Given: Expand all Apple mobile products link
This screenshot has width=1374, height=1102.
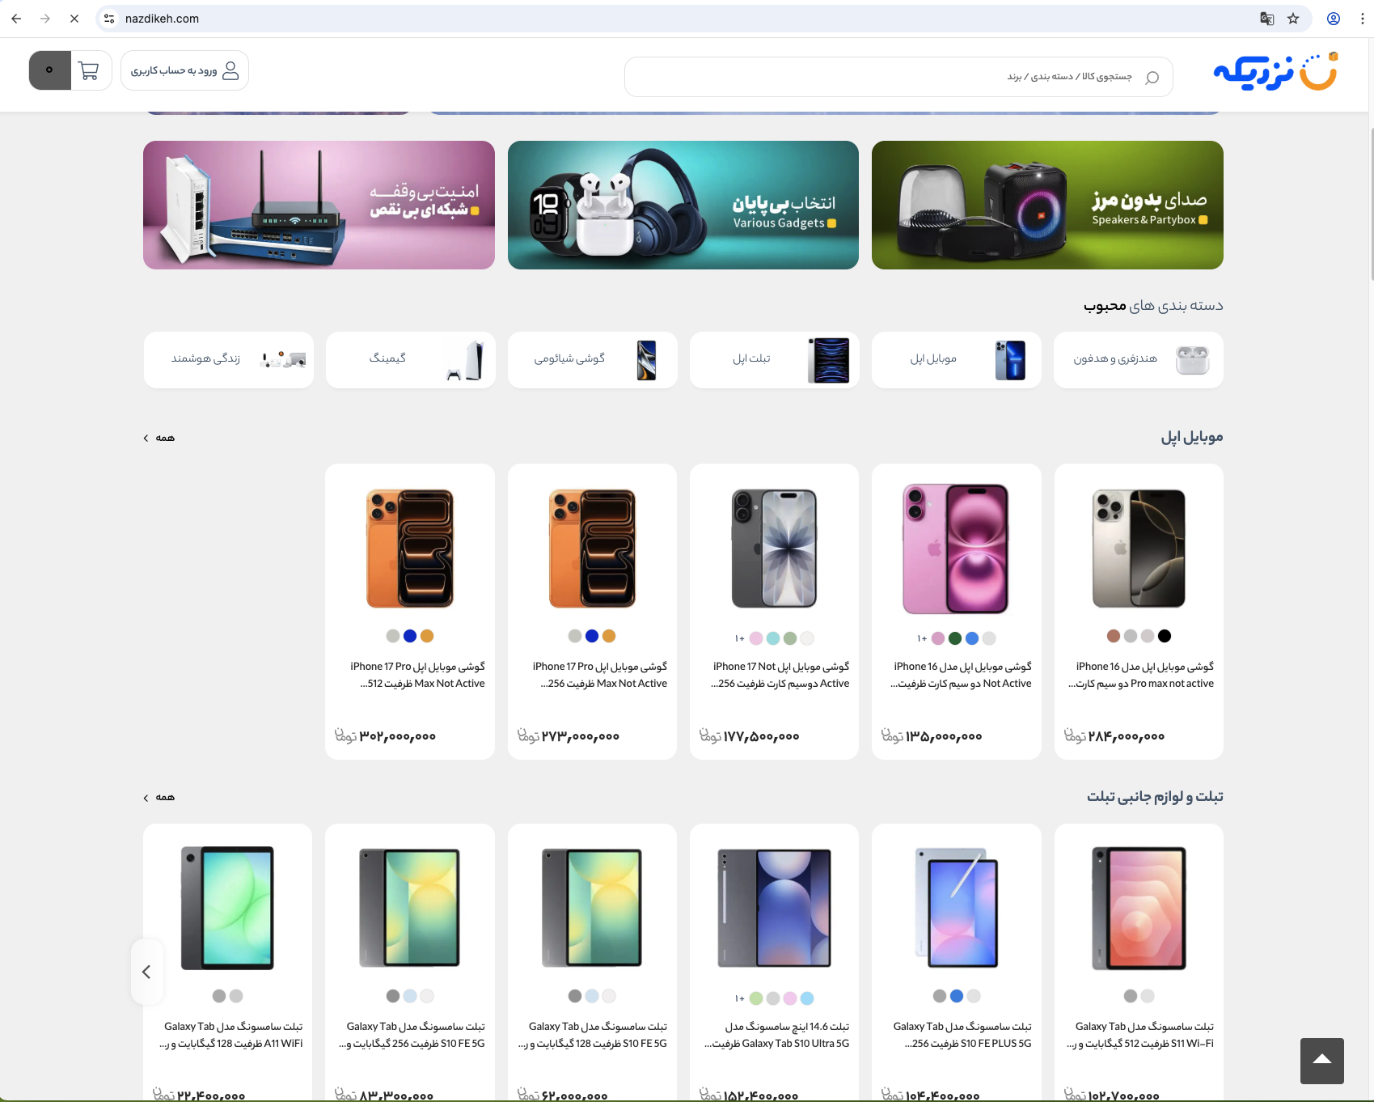Looking at the screenshot, I should point(159,438).
